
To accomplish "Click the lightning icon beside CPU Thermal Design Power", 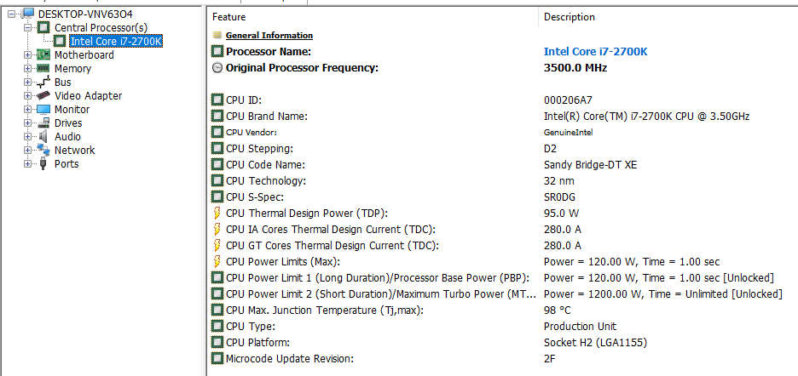I will [217, 213].
